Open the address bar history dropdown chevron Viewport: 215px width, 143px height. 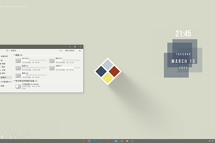point(59,51)
